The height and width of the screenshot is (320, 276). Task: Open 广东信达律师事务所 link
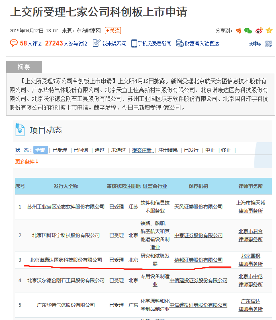coord(251,305)
